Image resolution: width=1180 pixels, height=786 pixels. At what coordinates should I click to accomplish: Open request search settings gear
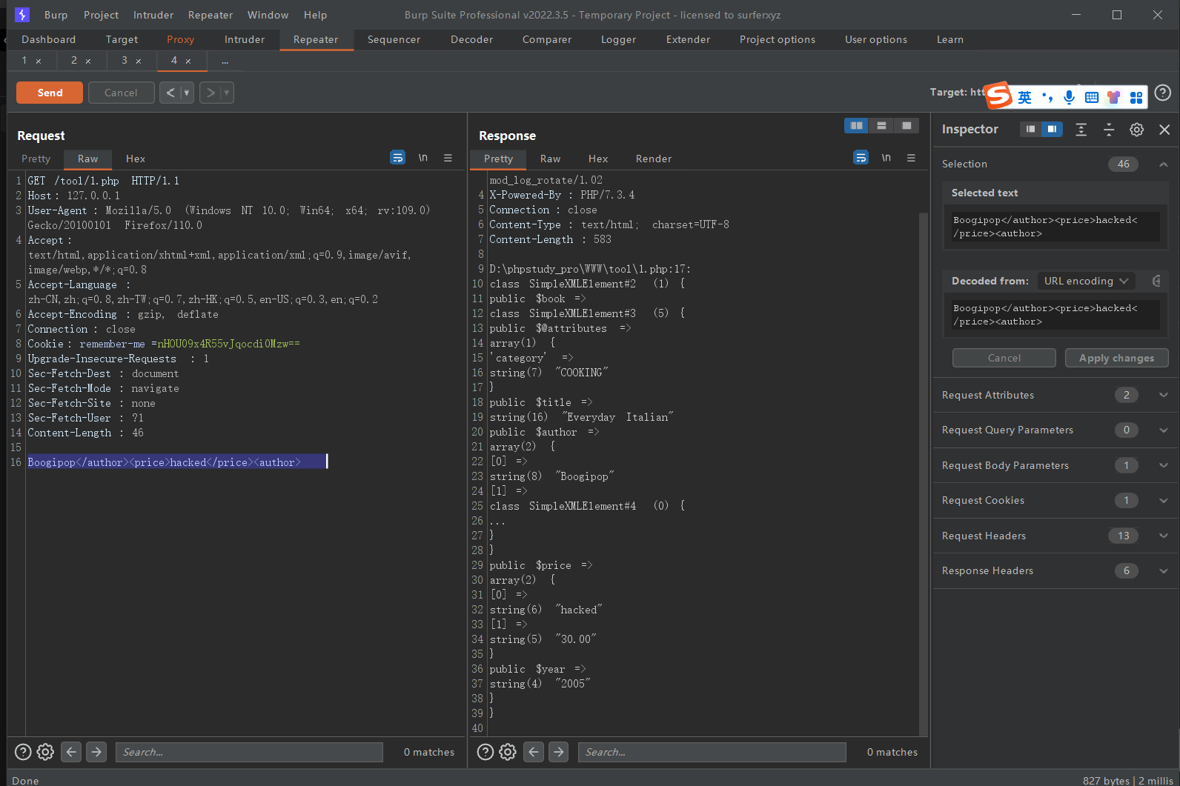point(45,752)
